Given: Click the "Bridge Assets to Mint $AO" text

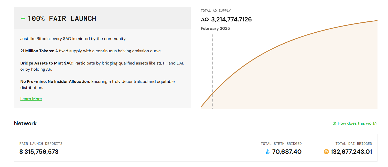Looking at the screenshot, I should click(47, 63).
